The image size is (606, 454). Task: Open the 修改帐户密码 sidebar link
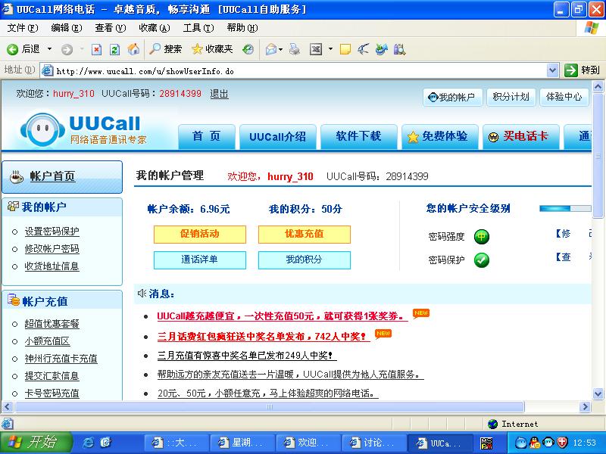tap(52, 249)
